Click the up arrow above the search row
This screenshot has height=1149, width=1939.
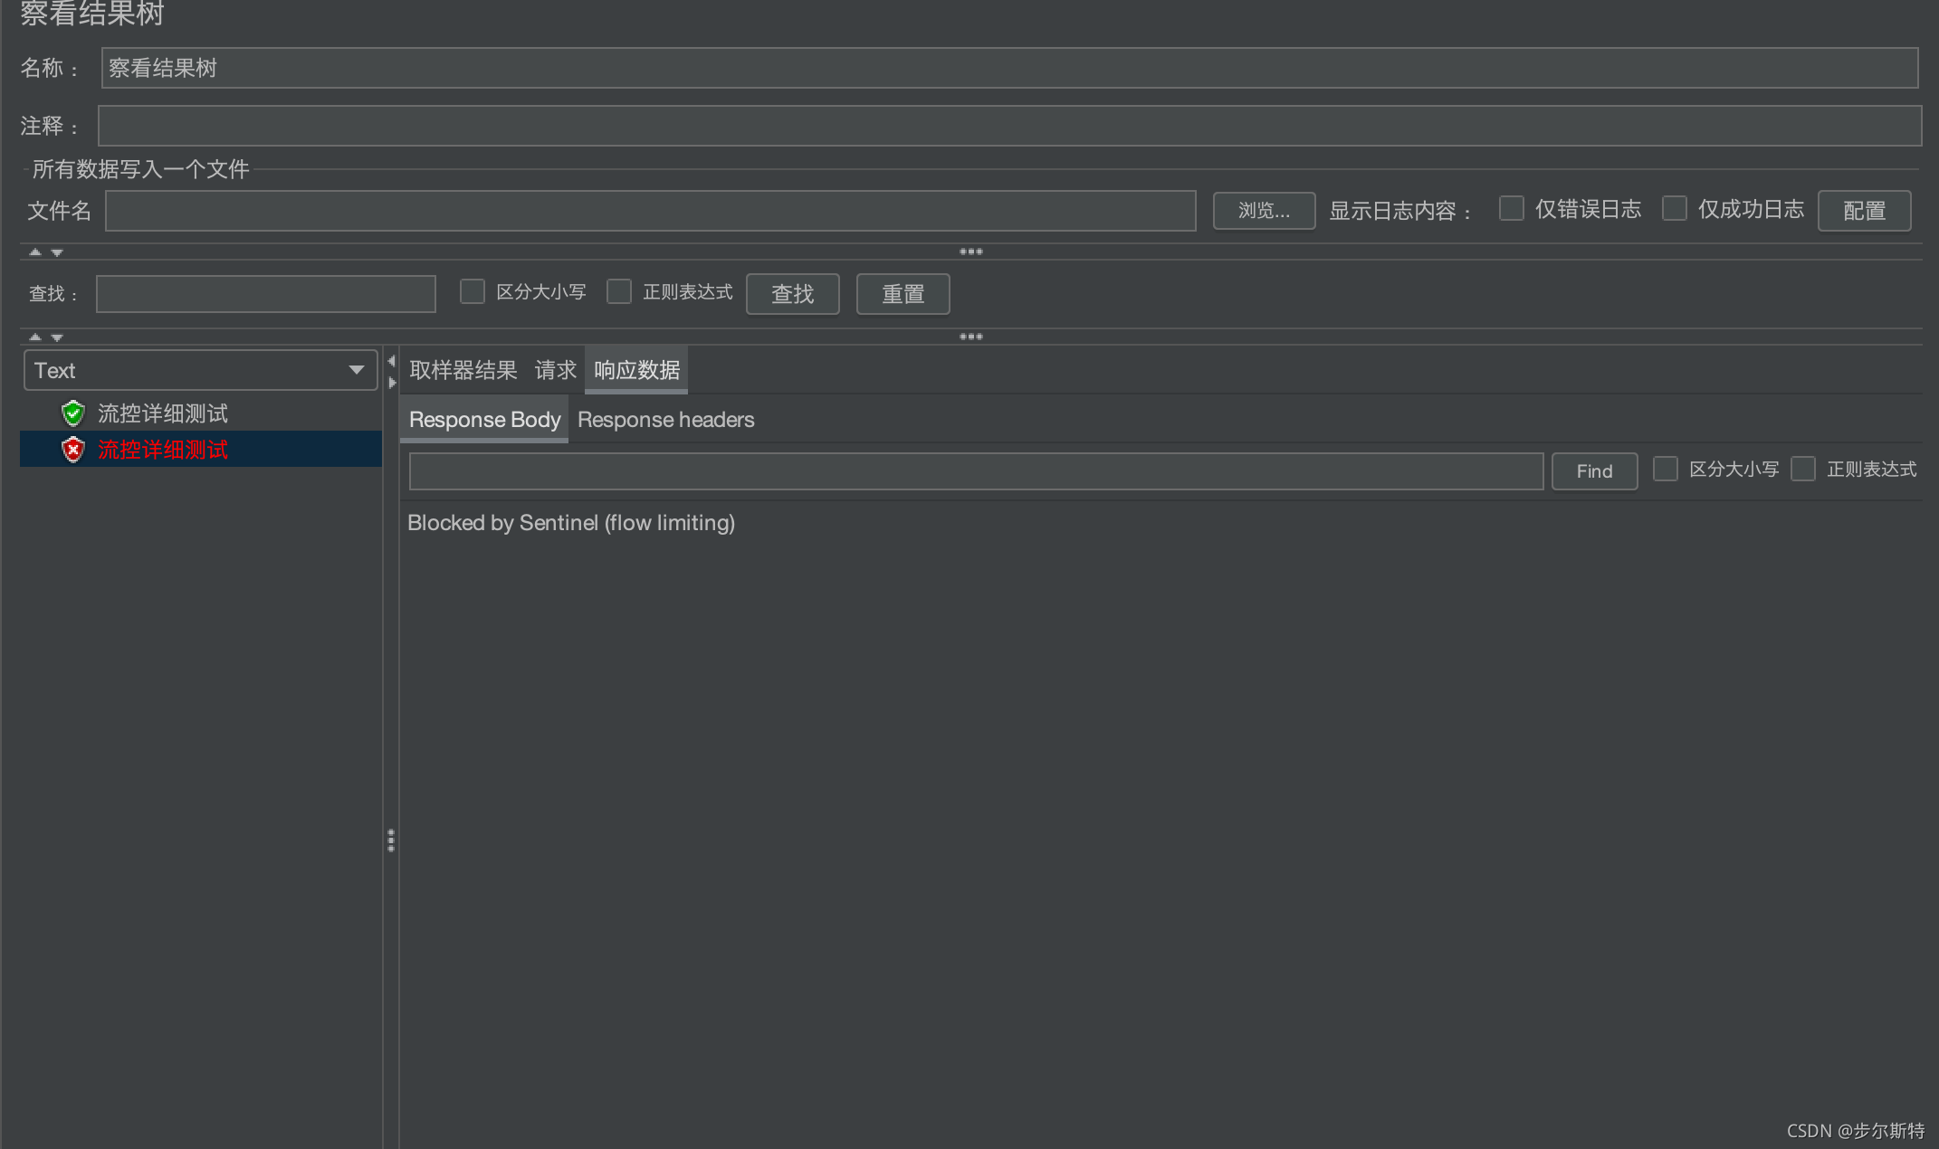click(x=35, y=252)
